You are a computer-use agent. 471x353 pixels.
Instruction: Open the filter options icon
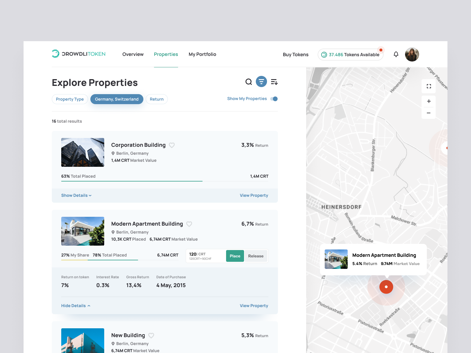[261, 82]
